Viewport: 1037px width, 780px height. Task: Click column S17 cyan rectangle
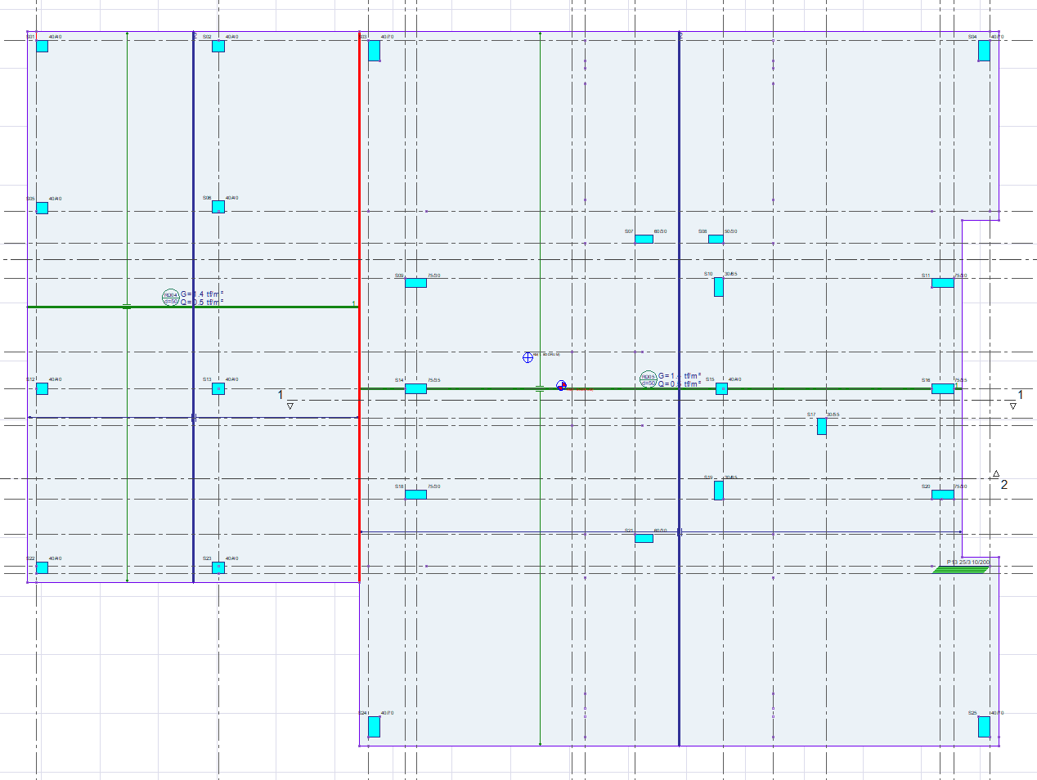pos(821,426)
